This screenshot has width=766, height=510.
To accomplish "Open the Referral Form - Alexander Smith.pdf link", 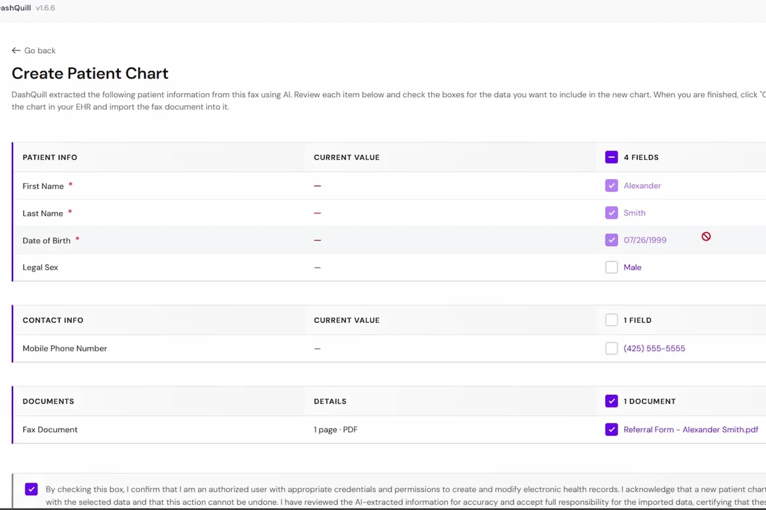I will coord(691,429).
